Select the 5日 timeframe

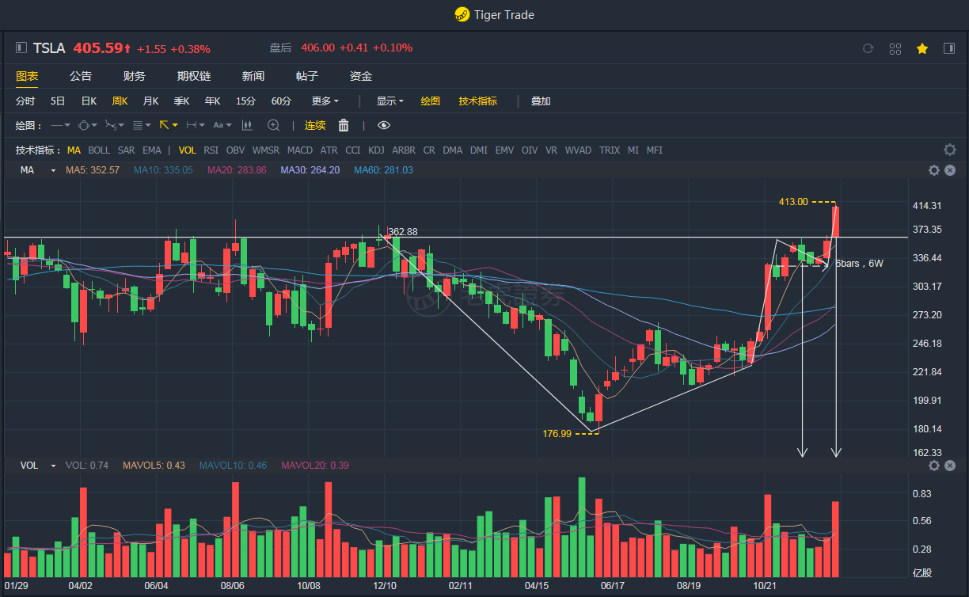pyautogui.click(x=58, y=101)
